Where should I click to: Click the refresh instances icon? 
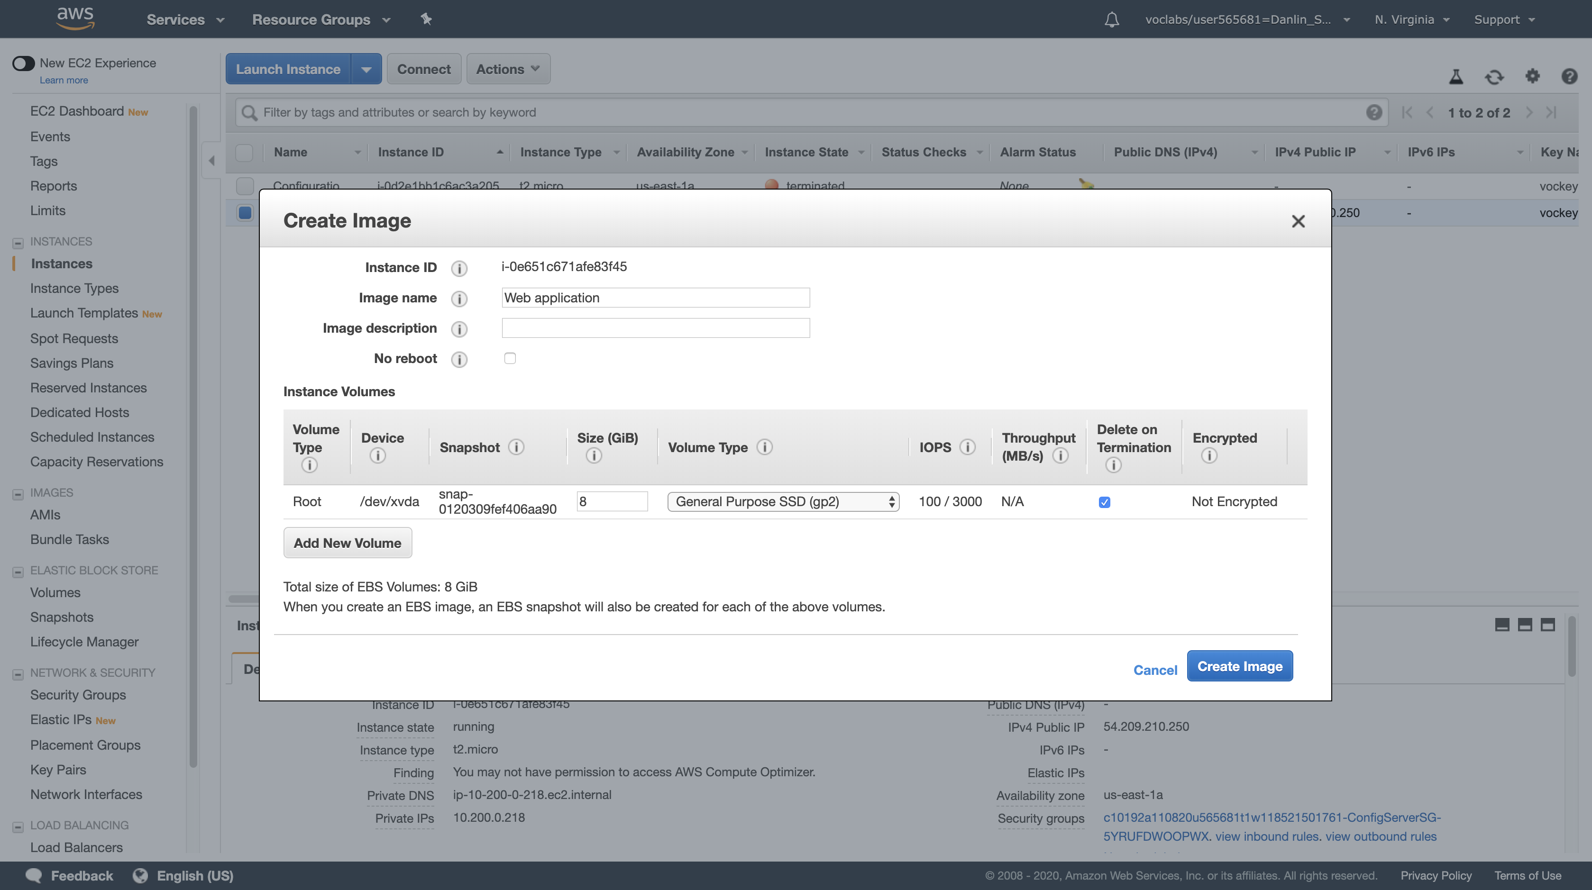click(1494, 77)
